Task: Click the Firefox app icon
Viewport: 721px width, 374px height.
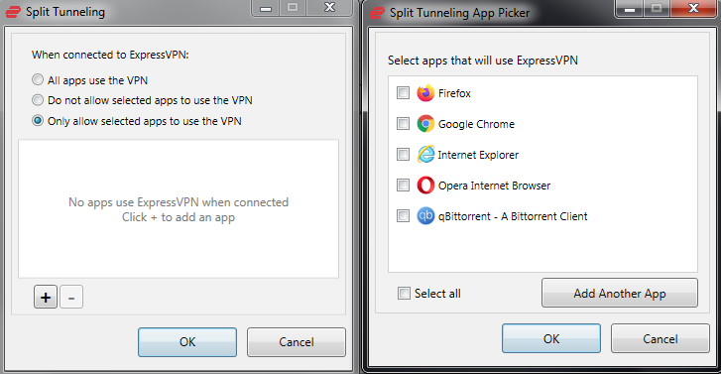Action: [x=425, y=93]
